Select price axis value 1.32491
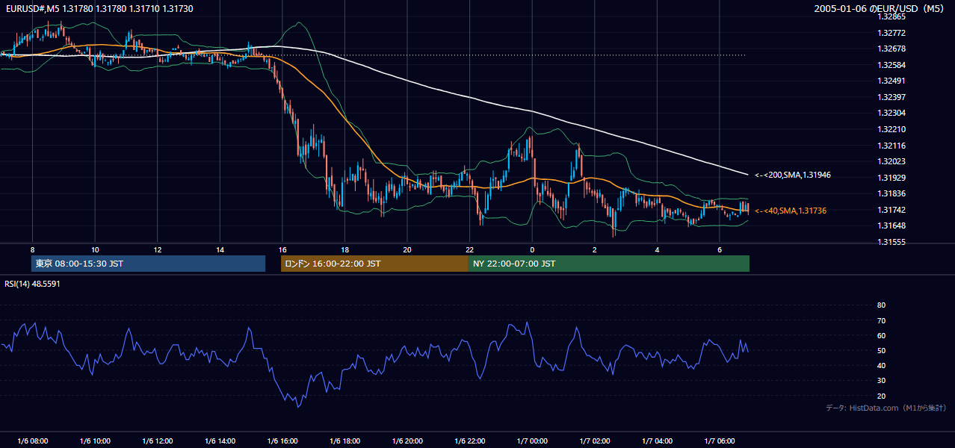 891,81
